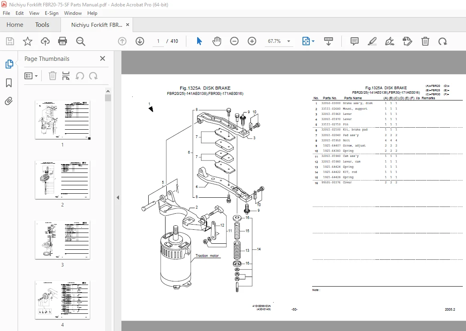Choose the Selection arrow tool
This screenshot has height=331, width=466.
(x=200, y=41)
